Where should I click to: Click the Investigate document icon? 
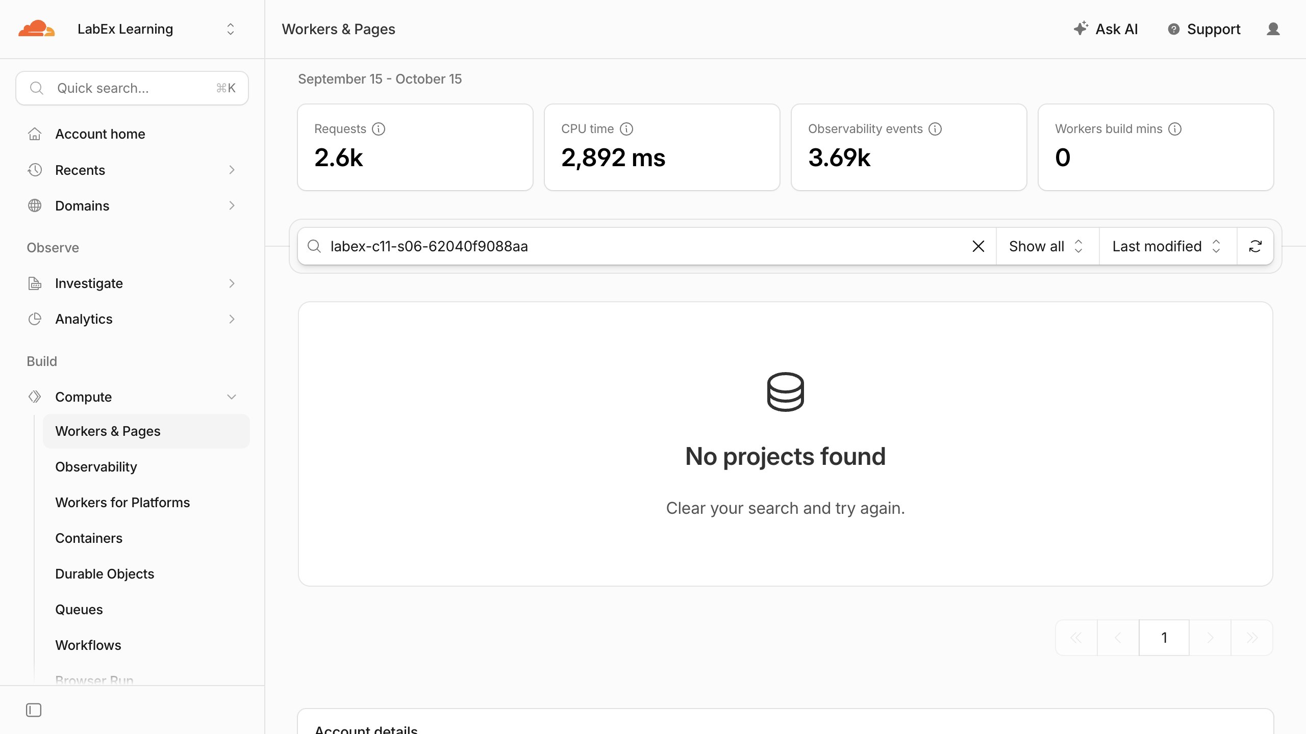point(35,283)
